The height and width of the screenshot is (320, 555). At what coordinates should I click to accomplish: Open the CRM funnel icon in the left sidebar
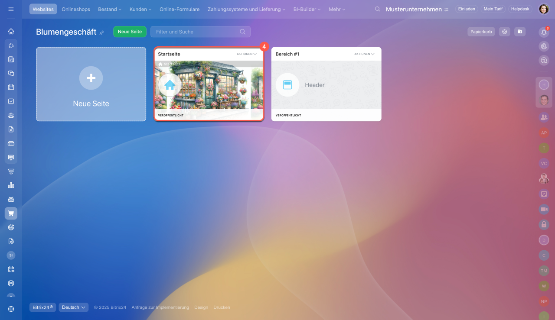click(11, 171)
